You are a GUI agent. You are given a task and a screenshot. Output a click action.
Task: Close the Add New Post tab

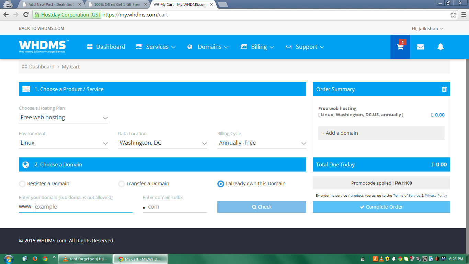80,4
